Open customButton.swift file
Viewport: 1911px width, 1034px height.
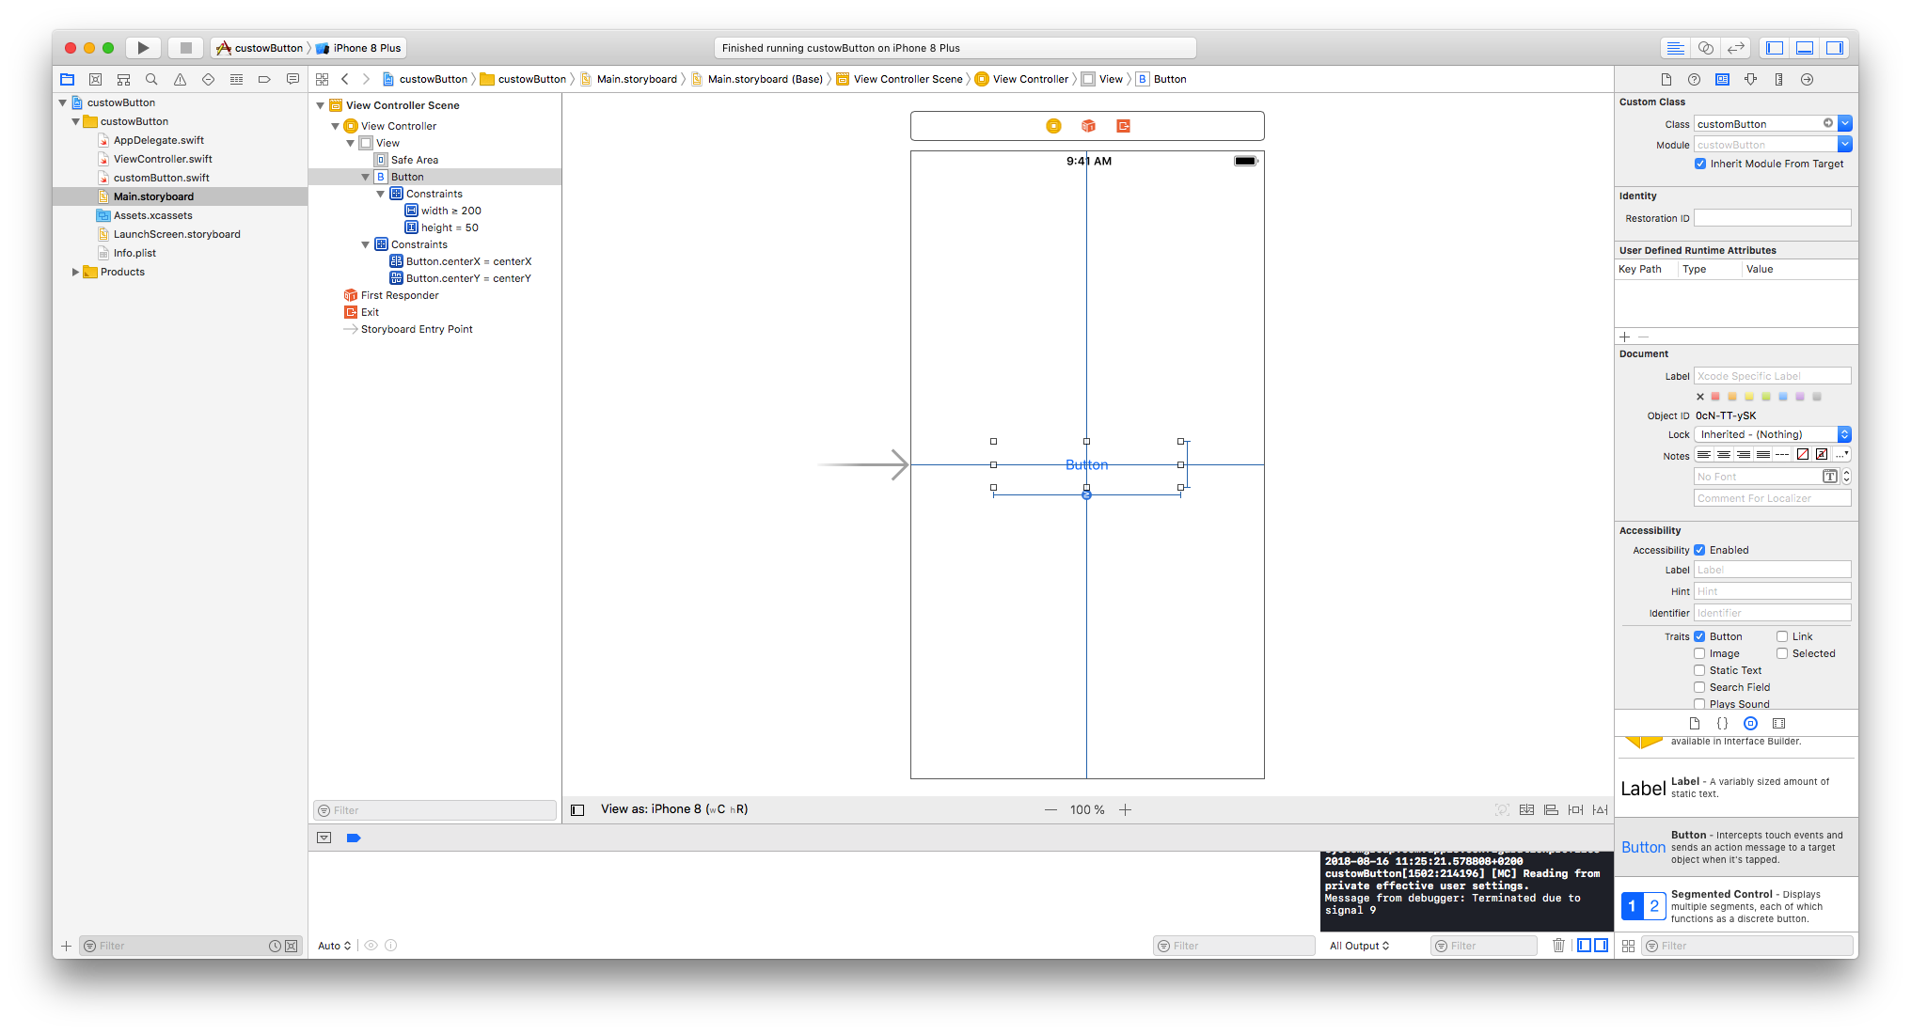click(x=161, y=179)
